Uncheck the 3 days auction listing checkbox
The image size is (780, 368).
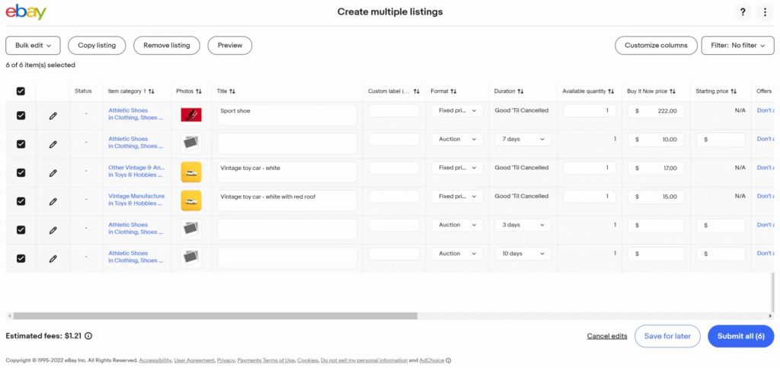21,230
